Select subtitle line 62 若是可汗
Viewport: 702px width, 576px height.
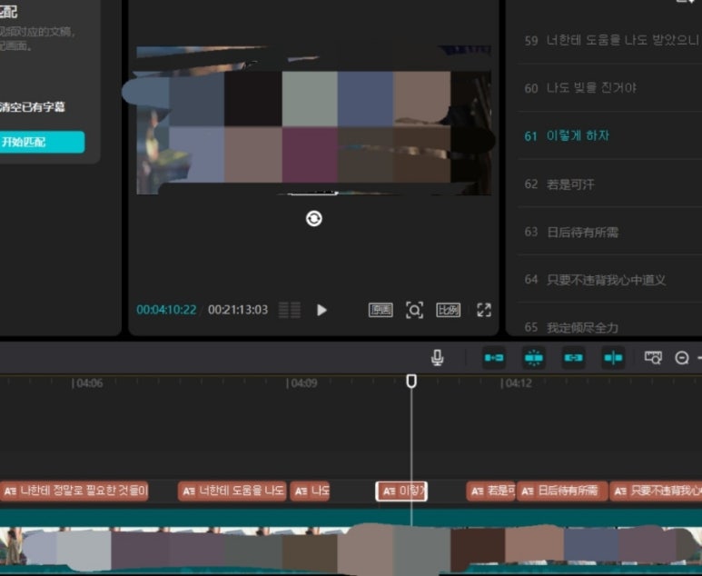point(609,184)
